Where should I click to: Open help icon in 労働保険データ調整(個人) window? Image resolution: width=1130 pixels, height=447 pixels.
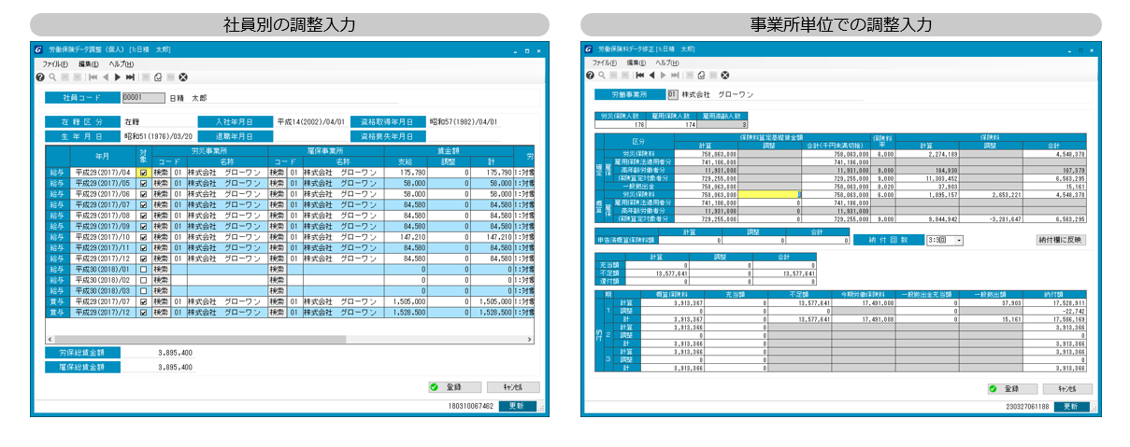point(39,77)
